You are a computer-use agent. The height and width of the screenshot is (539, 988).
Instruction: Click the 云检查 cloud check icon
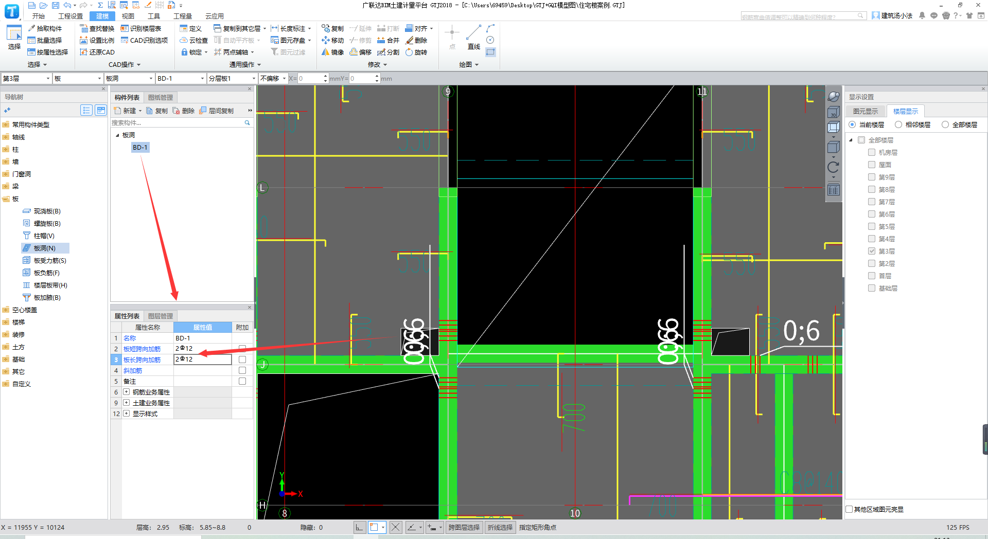coord(194,40)
